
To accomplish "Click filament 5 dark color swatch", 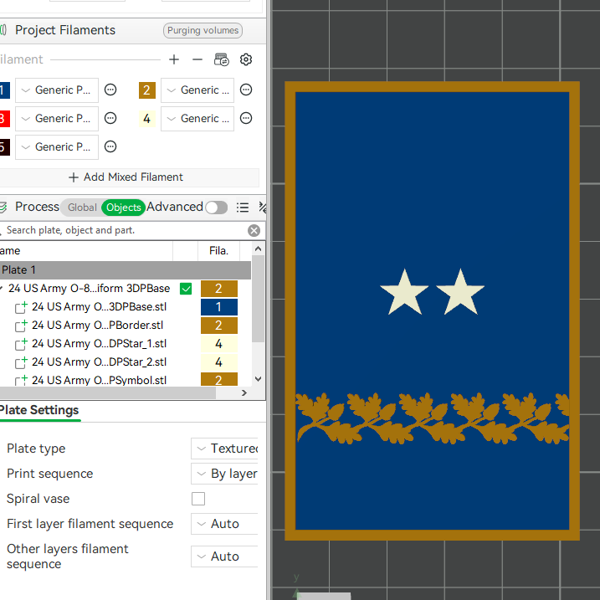I will pos(4,147).
